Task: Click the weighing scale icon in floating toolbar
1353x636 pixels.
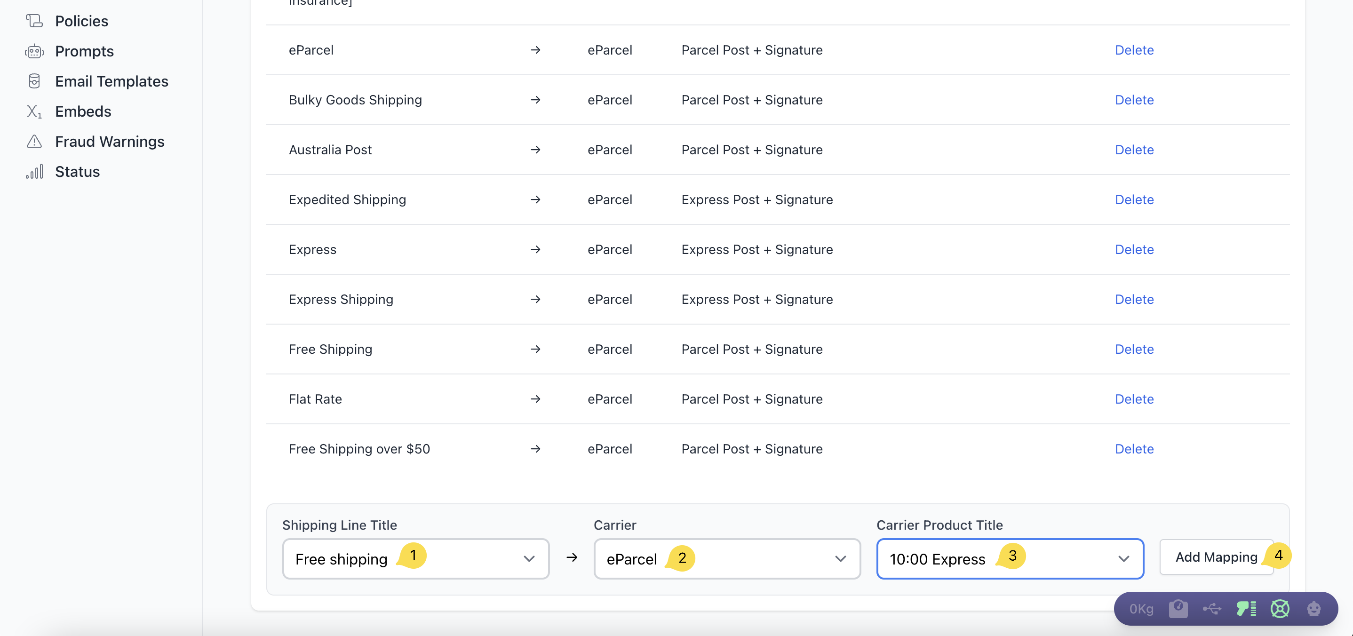Action: tap(1178, 609)
